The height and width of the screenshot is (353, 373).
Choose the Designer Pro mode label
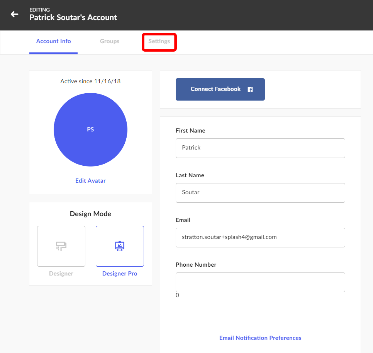[120, 274]
